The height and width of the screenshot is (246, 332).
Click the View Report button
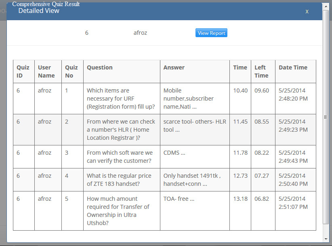click(211, 33)
